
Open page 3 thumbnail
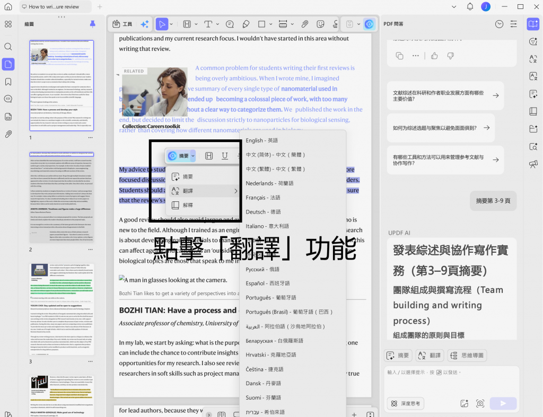pos(62,309)
